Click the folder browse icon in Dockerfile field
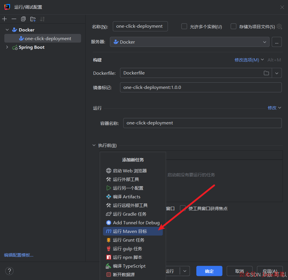 [x=266, y=73]
